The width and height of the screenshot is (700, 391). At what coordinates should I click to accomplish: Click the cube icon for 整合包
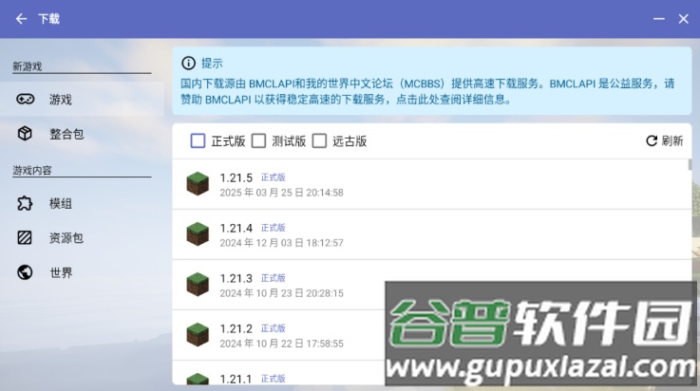click(25, 134)
